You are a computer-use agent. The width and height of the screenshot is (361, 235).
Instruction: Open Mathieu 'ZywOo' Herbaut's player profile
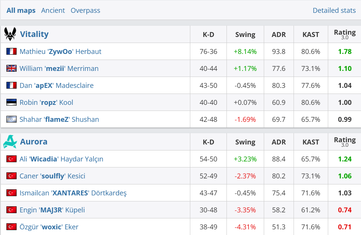click(60, 51)
